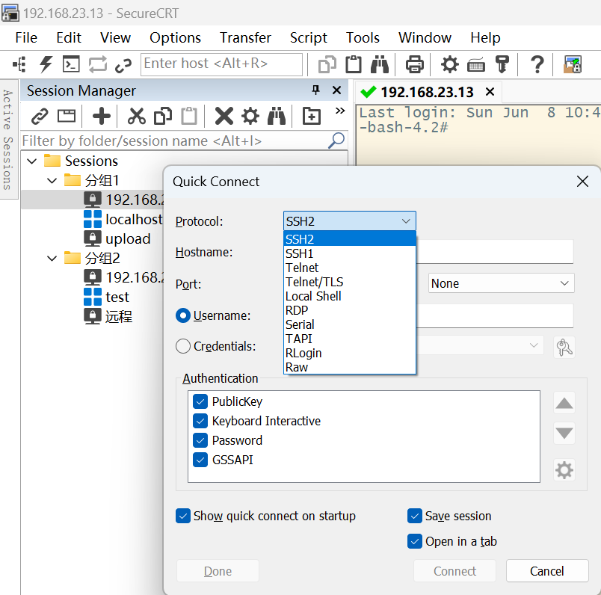
Task: Click the New Folder icon in Session Manager
Action: point(311,116)
